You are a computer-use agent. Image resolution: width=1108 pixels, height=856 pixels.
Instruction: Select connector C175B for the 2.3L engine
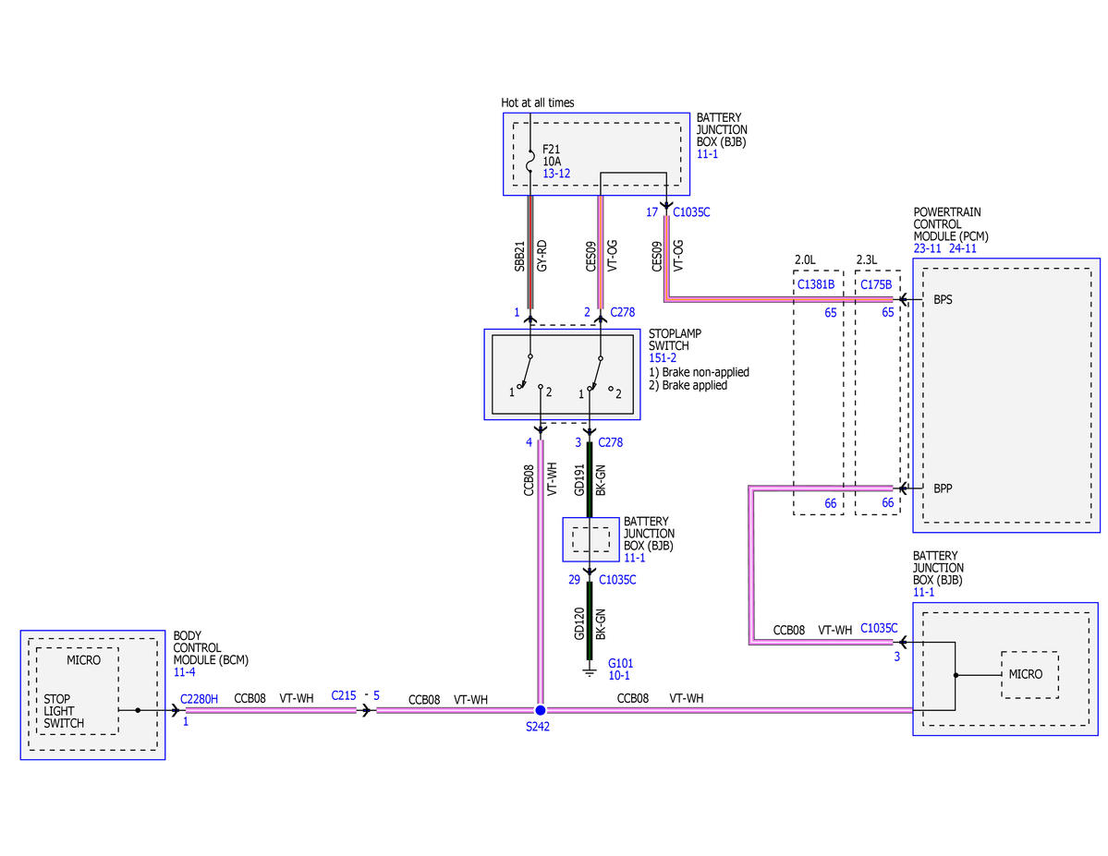pyautogui.click(x=876, y=284)
